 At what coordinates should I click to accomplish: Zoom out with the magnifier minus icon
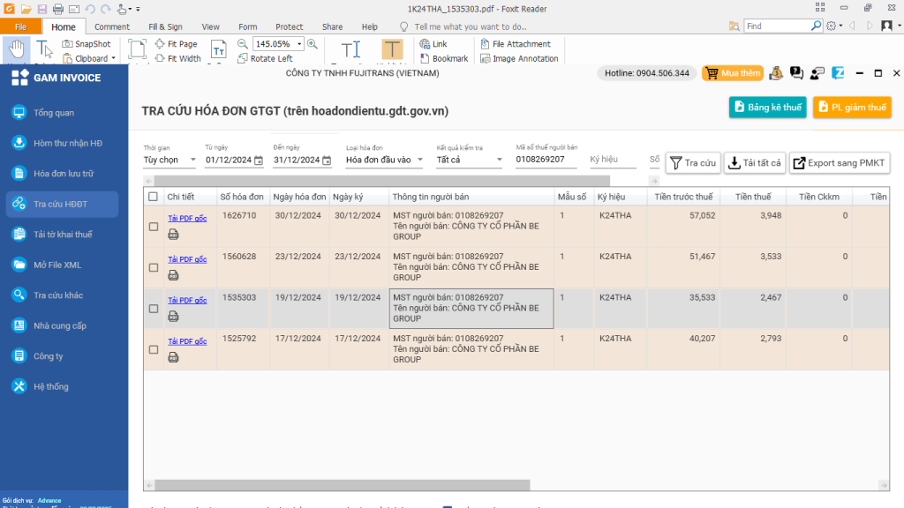click(x=243, y=44)
